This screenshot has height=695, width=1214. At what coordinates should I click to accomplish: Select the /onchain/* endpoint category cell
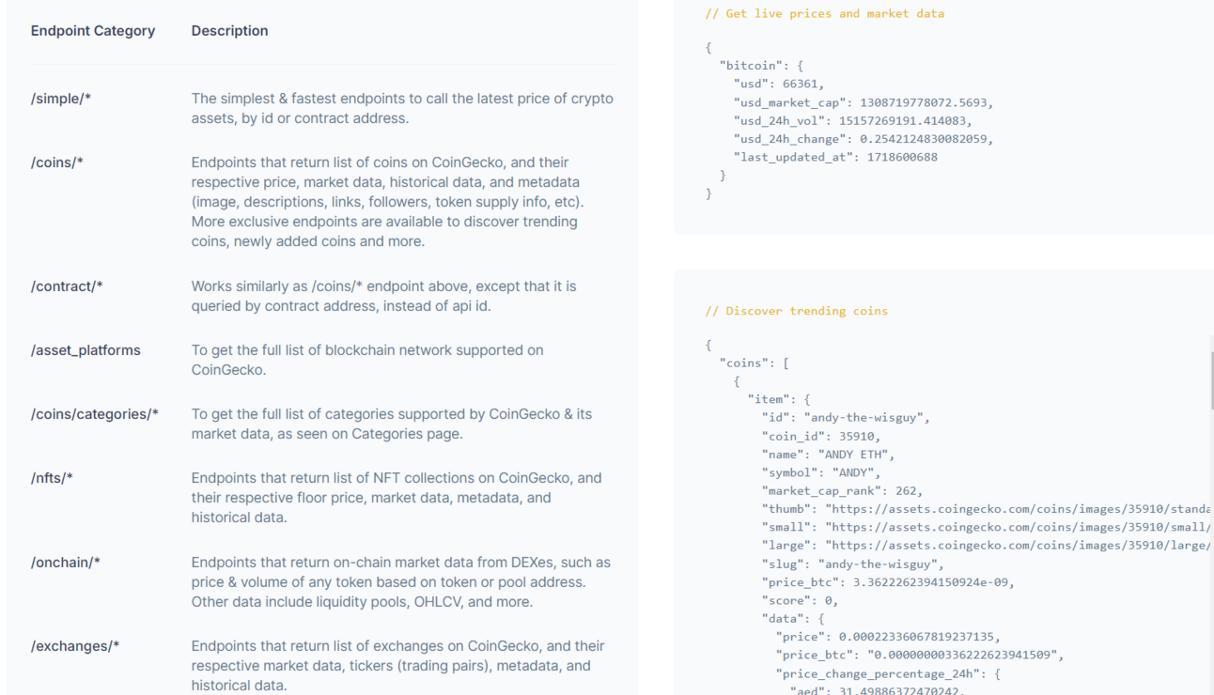click(x=66, y=563)
